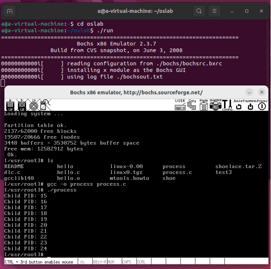Click the terminal title 'a@a-virtual-machine: ~/oslab'
This screenshot has height=269, width=271.
coord(135,11)
